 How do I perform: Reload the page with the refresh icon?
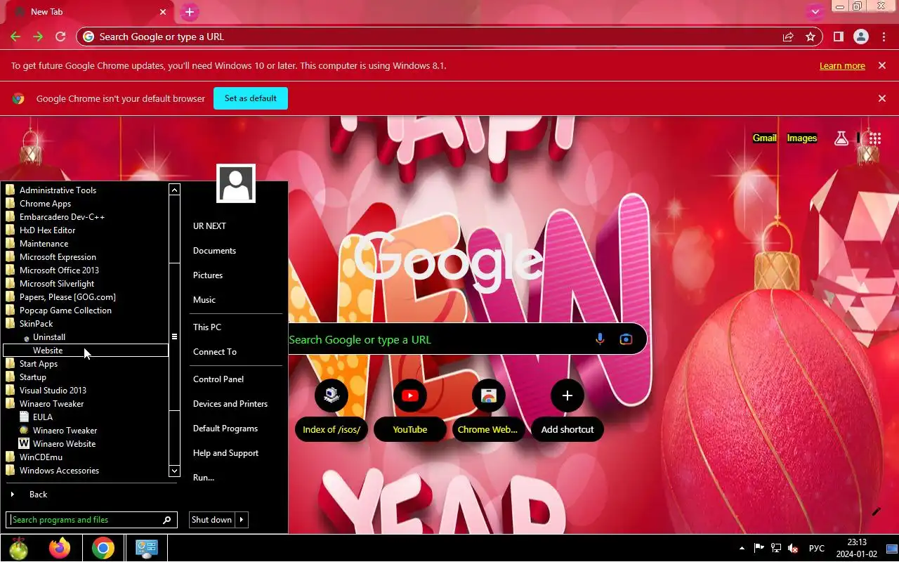pyautogui.click(x=60, y=37)
